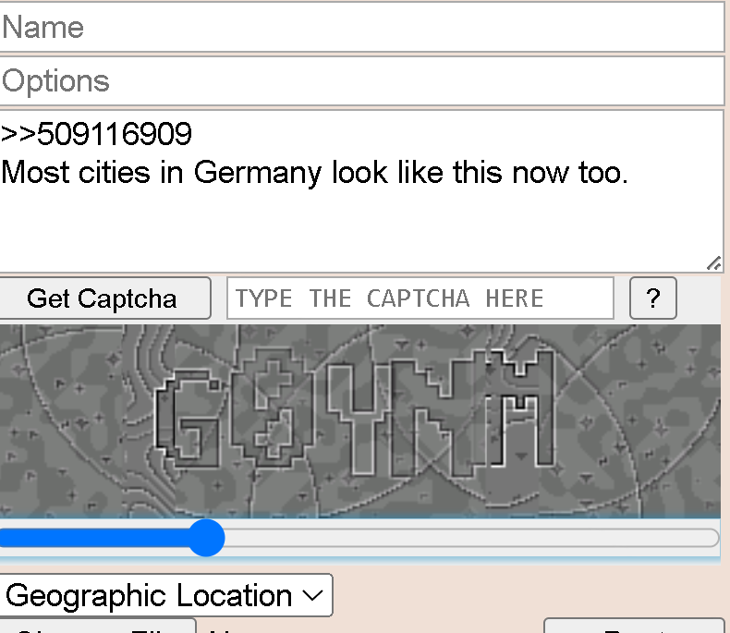
Task: Click the Options input field
Action: click(361, 81)
